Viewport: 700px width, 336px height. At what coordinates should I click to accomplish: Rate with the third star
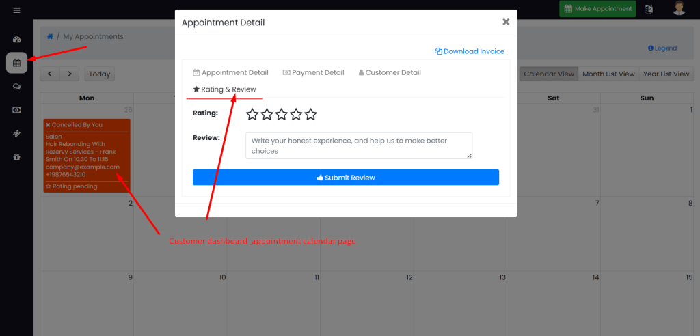(x=281, y=115)
